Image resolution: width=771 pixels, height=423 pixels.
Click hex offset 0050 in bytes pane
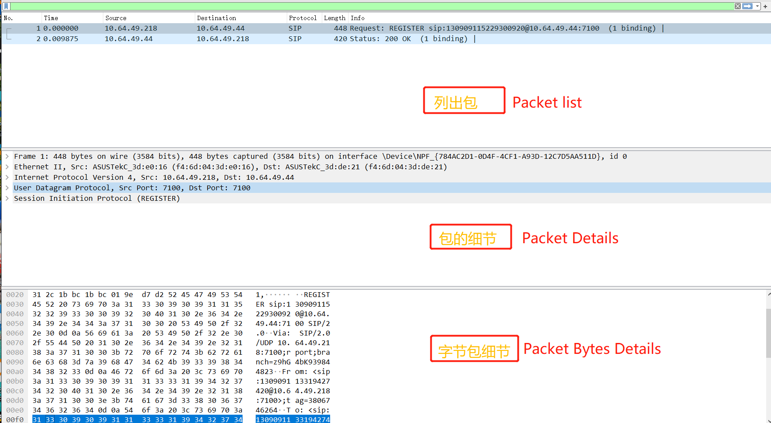[x=15, y=324]
